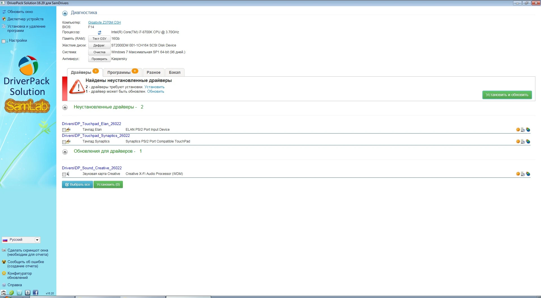Click the Тест ОЗУ button
Image resolution: width=541 pixels, height=298 pixels.
click(x=99, y=39)
